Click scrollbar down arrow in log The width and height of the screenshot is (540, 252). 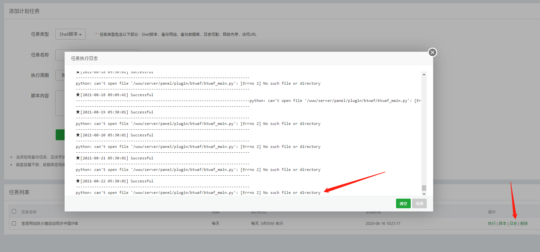pyautogui.click(x=424, y=194)
